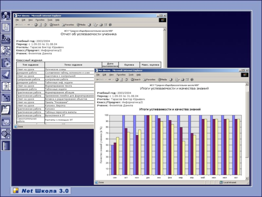Open the Favorites menu in back browser window
Image resolution: width=262 pixels, height=197 pixels.
point(40,20)
